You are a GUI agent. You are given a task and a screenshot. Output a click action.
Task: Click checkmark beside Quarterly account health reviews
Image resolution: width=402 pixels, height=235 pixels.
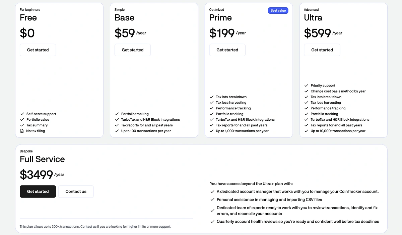(x=212, y=221)
